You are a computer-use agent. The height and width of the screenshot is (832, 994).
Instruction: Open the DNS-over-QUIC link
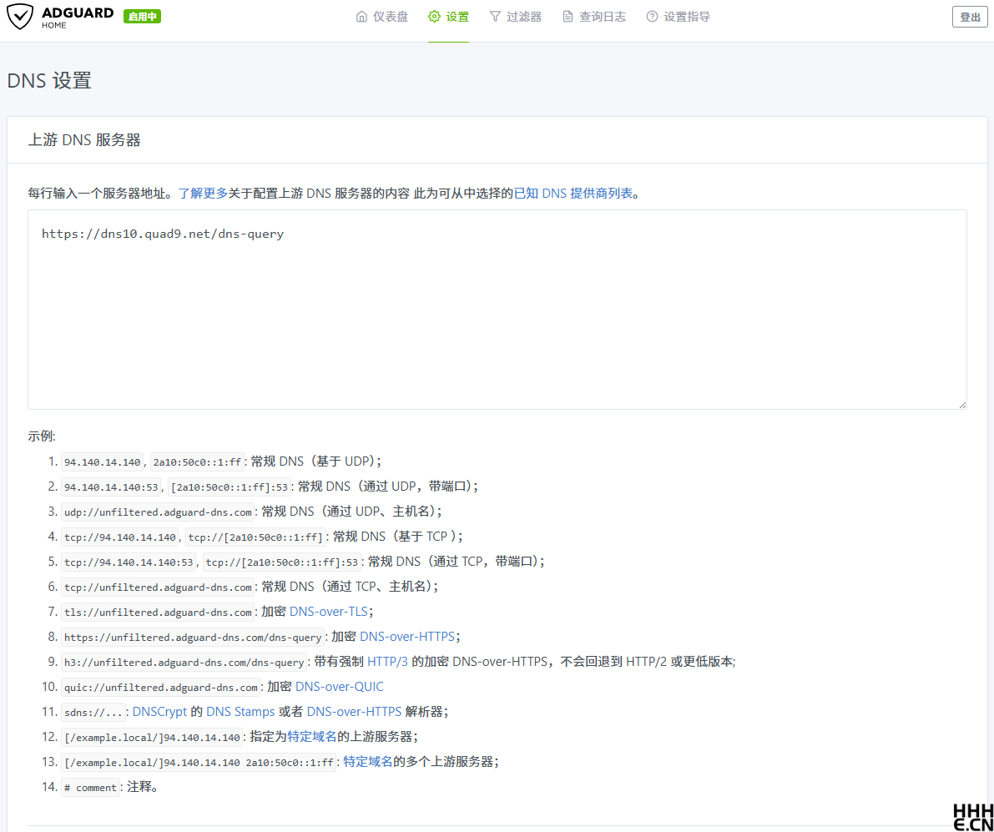(x=339, y=686)
